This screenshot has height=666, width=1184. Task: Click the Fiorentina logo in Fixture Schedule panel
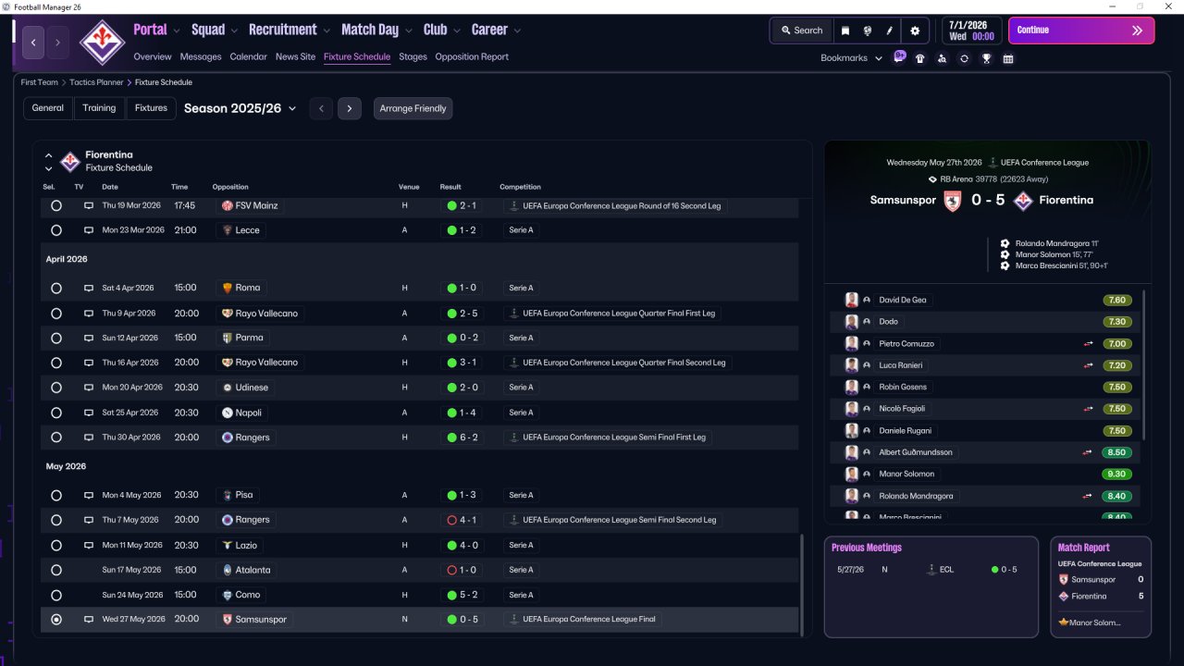(70, 162)
